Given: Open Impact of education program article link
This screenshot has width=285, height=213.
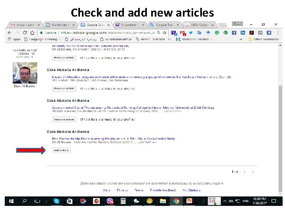Looking at the screenshot, I should click(x=142, y=77).
